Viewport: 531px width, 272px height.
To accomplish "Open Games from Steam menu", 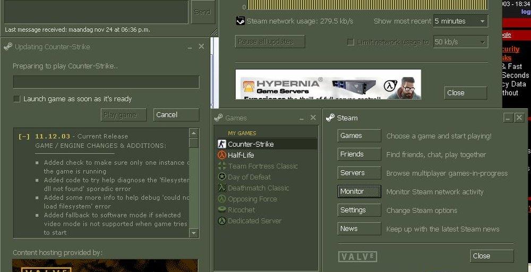I will (x=359, y=136).
